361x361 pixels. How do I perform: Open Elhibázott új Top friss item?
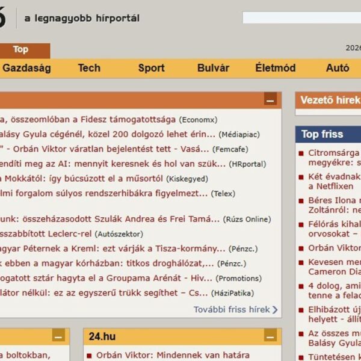point(335,314)
